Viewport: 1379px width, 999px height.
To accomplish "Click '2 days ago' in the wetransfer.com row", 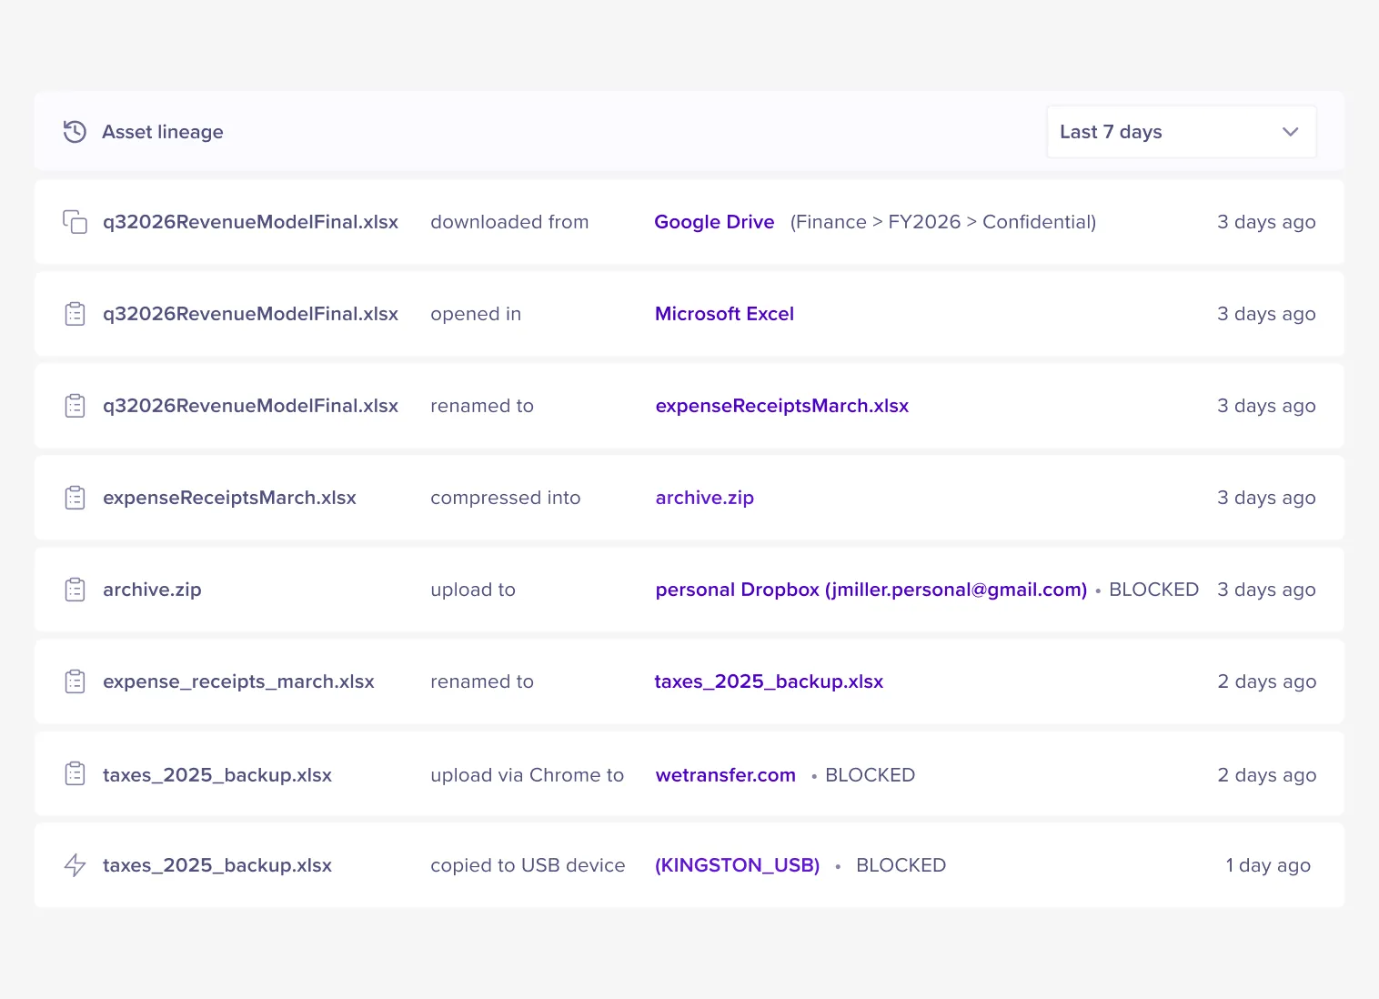I will pos(1266,775).
